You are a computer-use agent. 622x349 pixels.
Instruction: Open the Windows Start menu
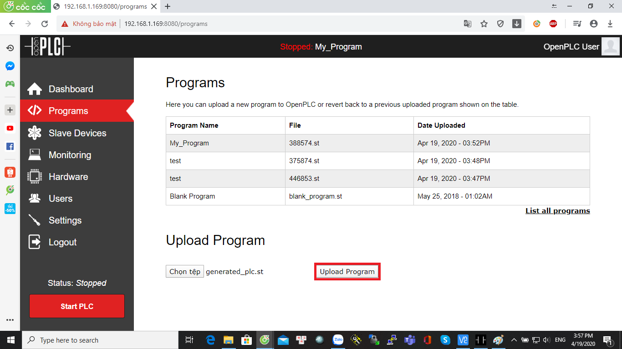click(x=10, y=340)
